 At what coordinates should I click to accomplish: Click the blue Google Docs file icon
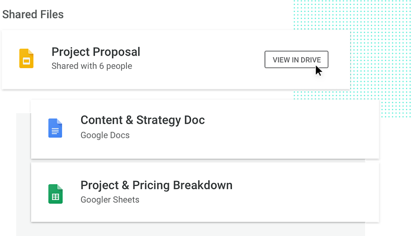(55, 128)
